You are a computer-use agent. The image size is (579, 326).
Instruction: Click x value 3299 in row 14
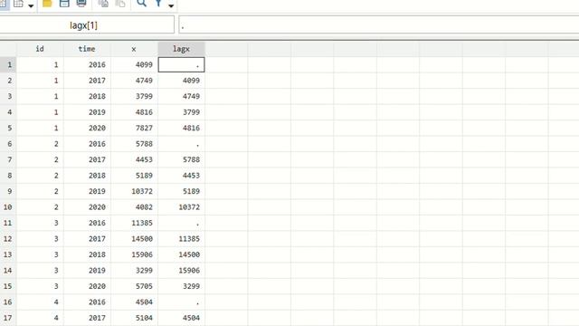[135, 271]
